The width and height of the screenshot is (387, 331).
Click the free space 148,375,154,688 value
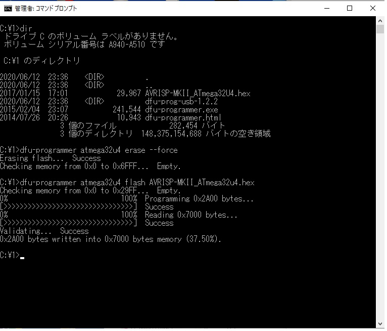[x=171, y=134]
